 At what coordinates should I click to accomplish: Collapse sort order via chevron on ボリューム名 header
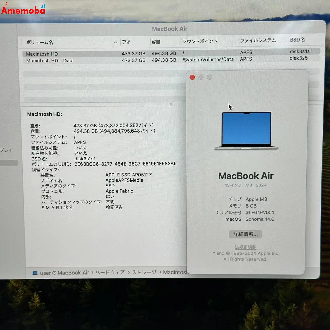pos(115,42)
